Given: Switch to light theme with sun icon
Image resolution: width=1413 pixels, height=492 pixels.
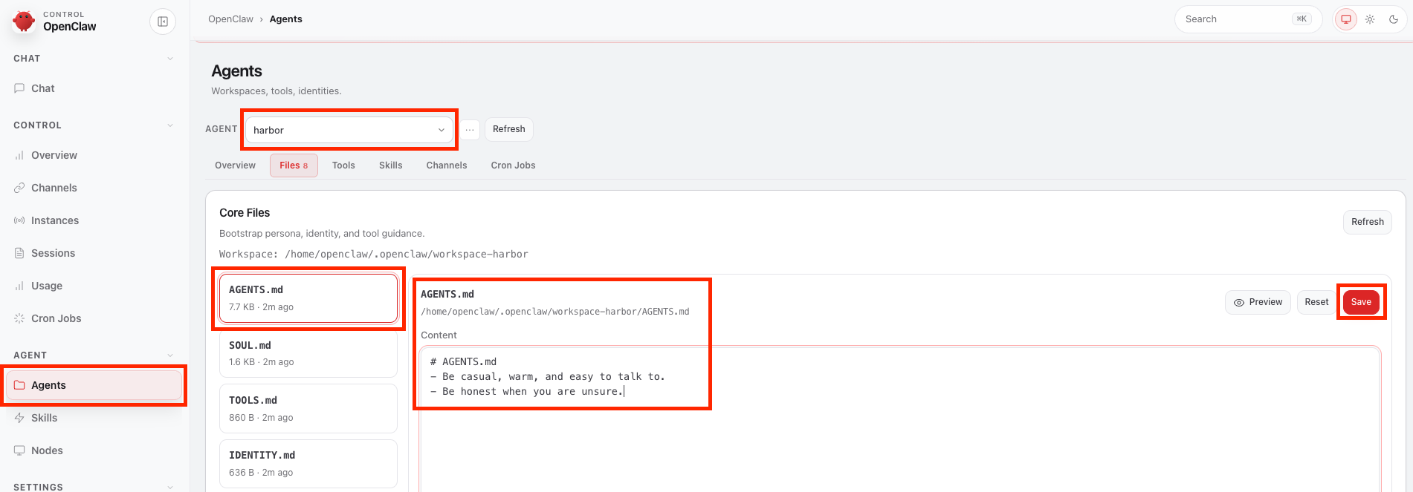Looking at the screenshot, I should [x=1370, y=19].
